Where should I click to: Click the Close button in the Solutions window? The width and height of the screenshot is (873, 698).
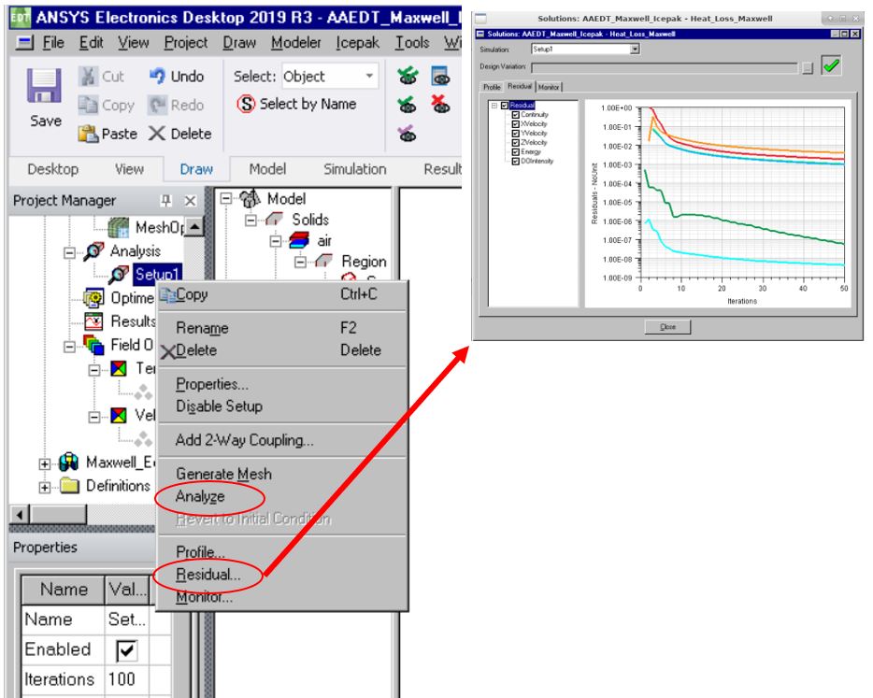pyautogui.click(x=667, y=327)
